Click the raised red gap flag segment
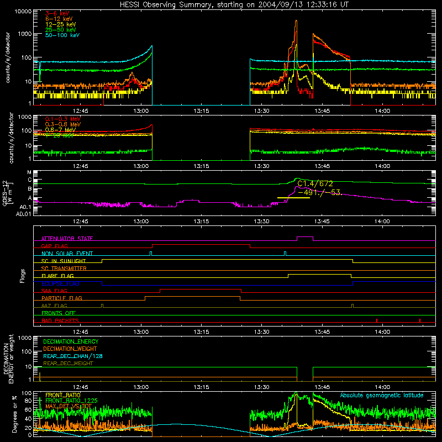Viewport: 442px width, 442px height. tap(201, 245)
